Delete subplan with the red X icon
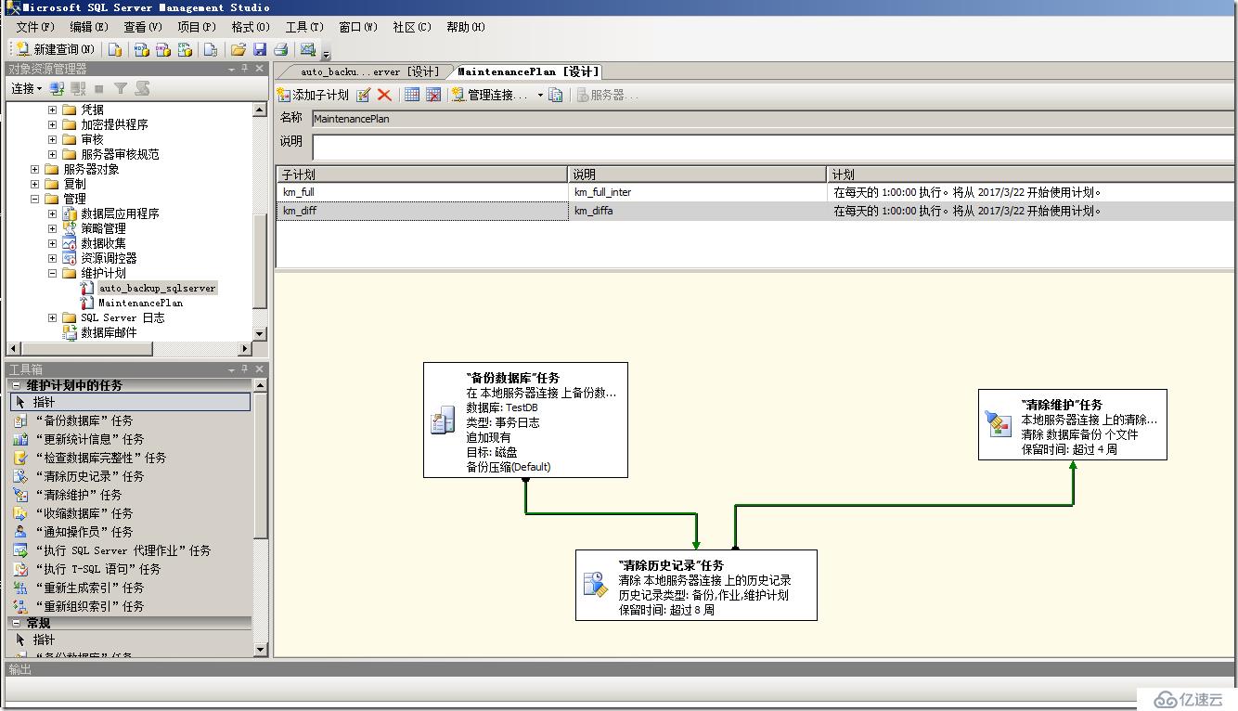Screen dimensions: 1238x711 pyautogui.click(x=384, y=95)
